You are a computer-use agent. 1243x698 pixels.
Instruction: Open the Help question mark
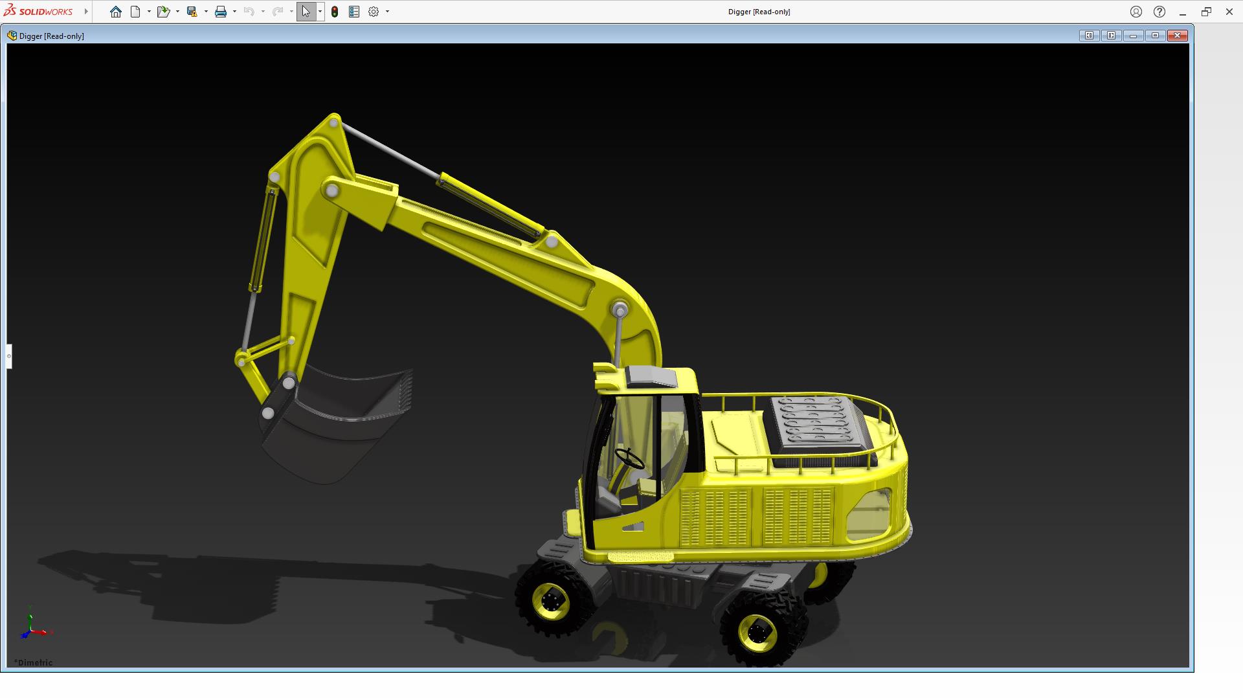click(1159, 12)
